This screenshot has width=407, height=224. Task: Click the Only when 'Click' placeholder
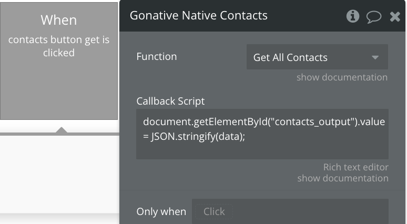[214, 211]
